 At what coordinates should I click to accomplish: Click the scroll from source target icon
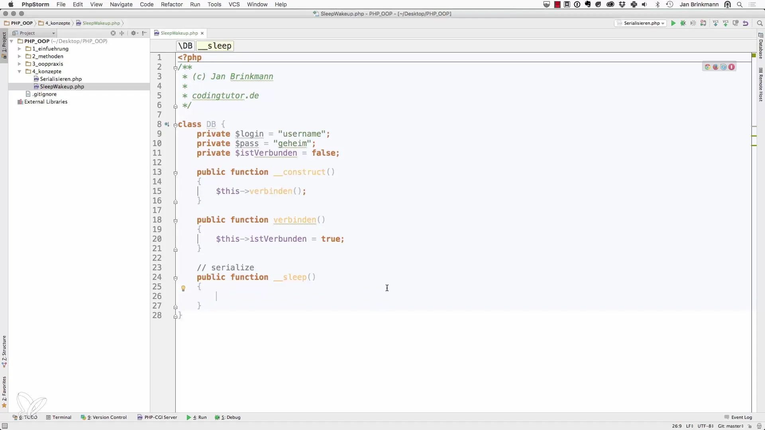click(113, 33)
